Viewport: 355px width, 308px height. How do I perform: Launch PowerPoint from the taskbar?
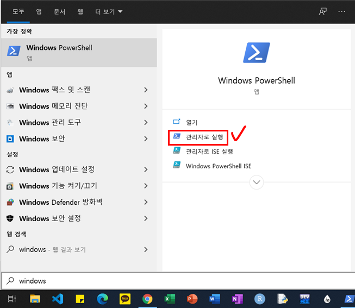192,299
